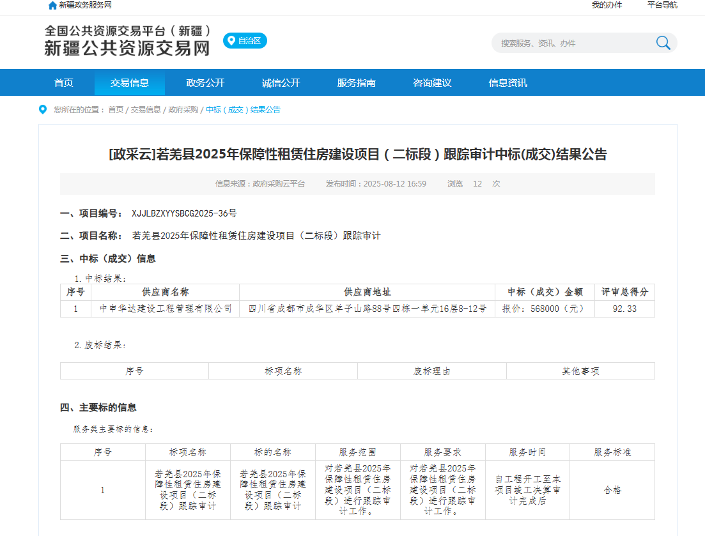Click the home icon beside 新疆政务服务网
Screen dimensions: 705x536
[x=52, y=5]
